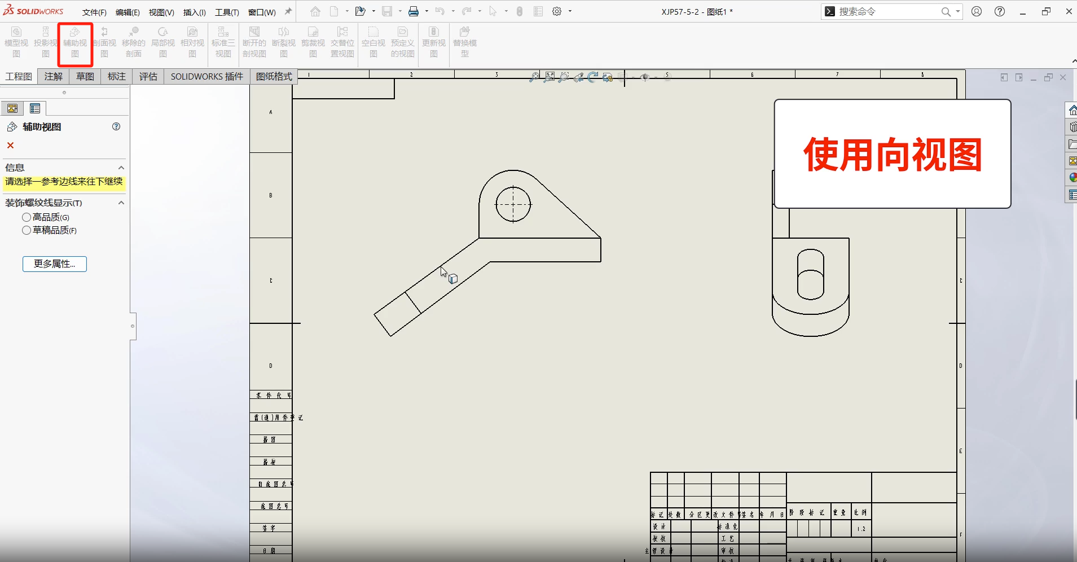Click the 断开的剖视图 broken-out section tool
Image resolution: width=1077 pixels, height=562 pixels.
pyautogui.click(x=254, y=42)
